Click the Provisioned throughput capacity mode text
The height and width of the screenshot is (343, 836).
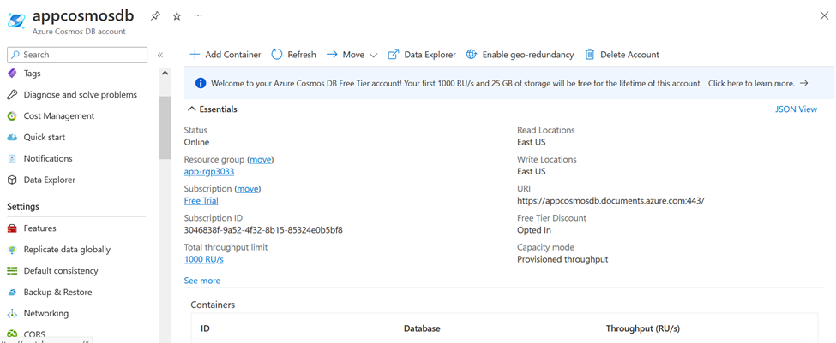(x=562, y=259)
